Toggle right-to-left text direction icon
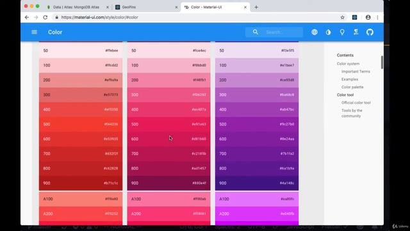Image resolution: width=410 pixels, height=231 pixels. 356,32
